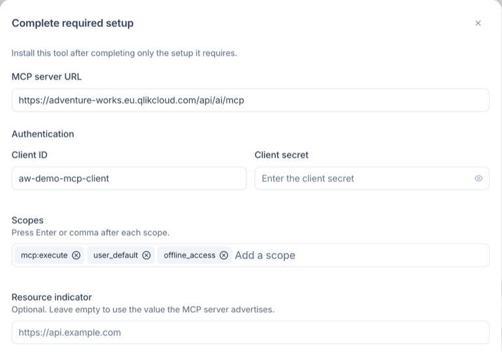Image resolution: width=502 pixels, height=352 pixels.
Task: Click the Authentication section heading
Action: (43, 134)
